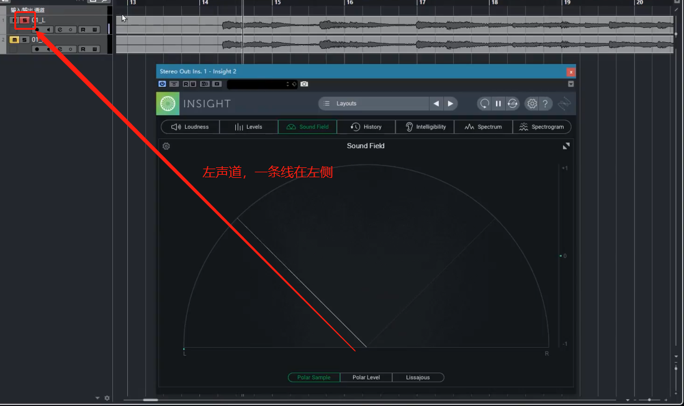
Task: Select Polar Level display mode
Action: (x=366, y=377)
